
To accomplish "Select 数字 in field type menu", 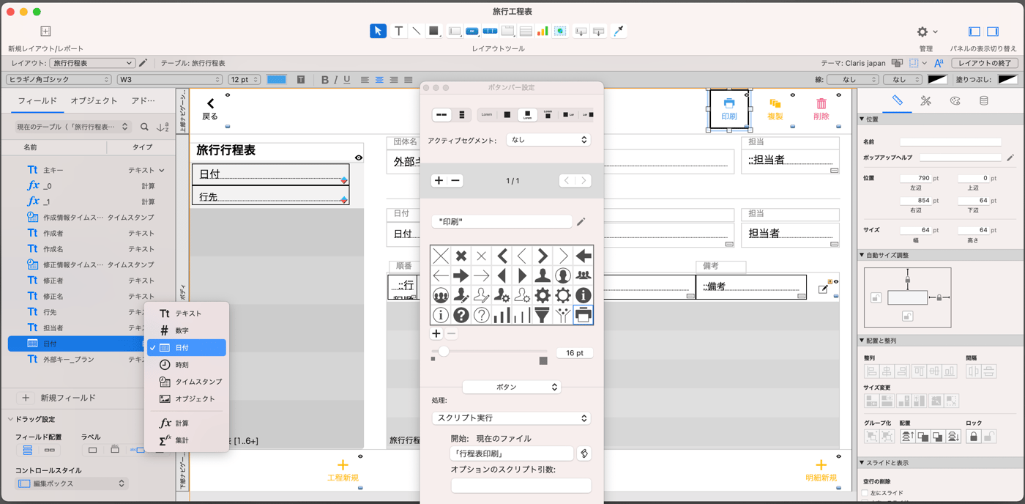I will pos(187,330).
